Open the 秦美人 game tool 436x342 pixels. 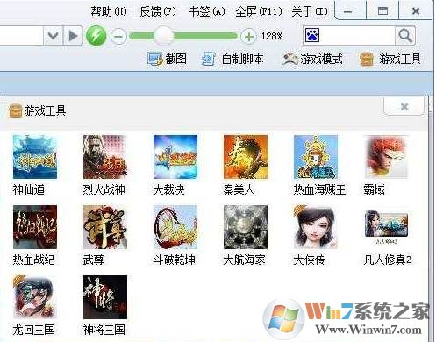[x=246, y=157]
